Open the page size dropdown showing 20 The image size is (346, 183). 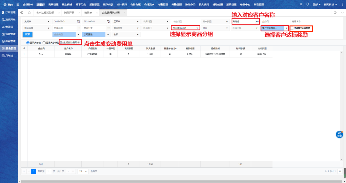83,171
